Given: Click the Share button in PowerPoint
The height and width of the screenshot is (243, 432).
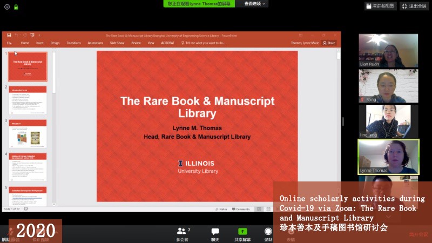Looking at the screenshot, I should tap(329, 43).
